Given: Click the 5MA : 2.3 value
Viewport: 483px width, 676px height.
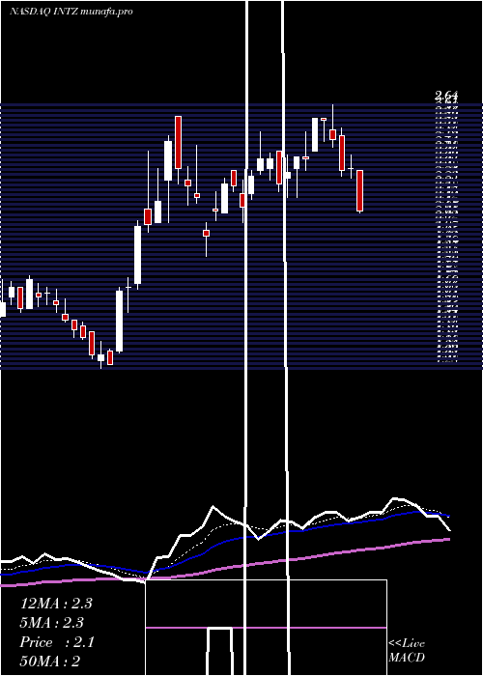Looking at the screenshot, I should pyautogui.click(x=52, y=623).
